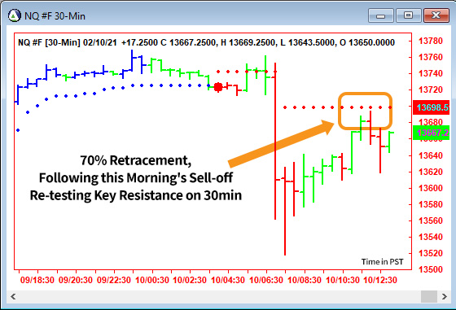The image size is (456, 310).
Task: Click the 10/04:30 time axis label
Action: pyautogui.click(x=228, y=280)
